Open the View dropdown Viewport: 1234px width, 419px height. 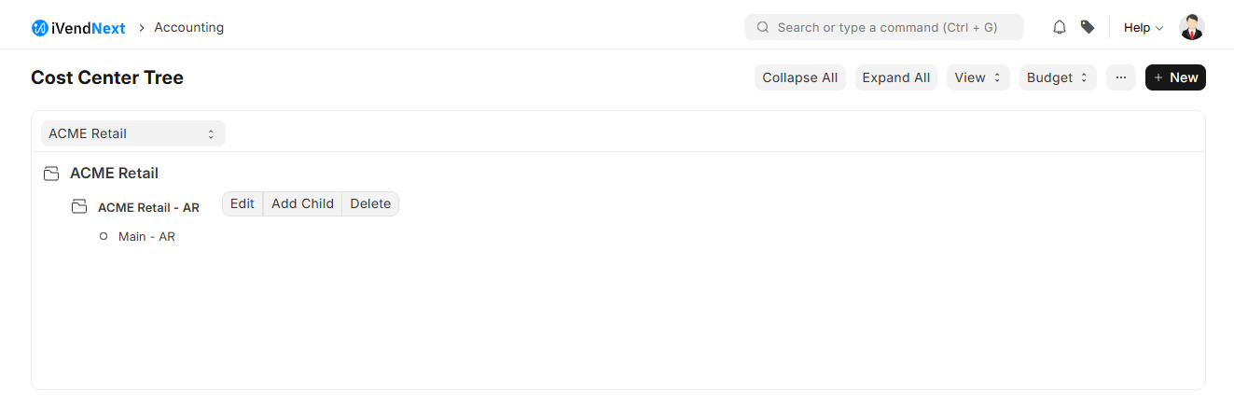977,77
